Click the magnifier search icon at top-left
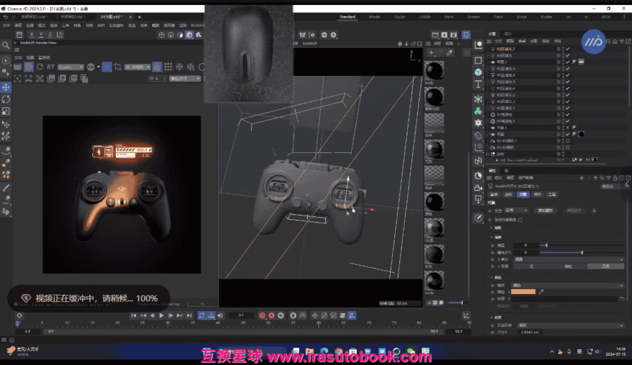 click(x=6, y=45)
